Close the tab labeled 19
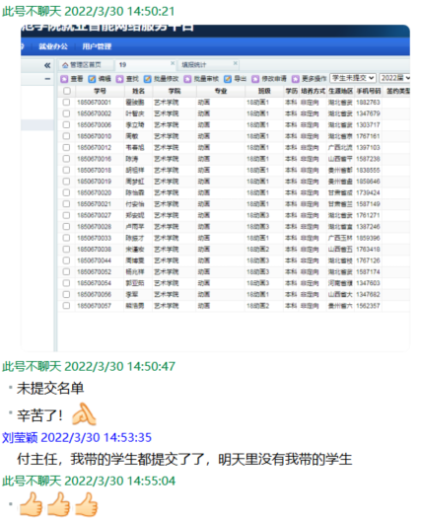The image size is (421, 519). (x=173, y=63)
